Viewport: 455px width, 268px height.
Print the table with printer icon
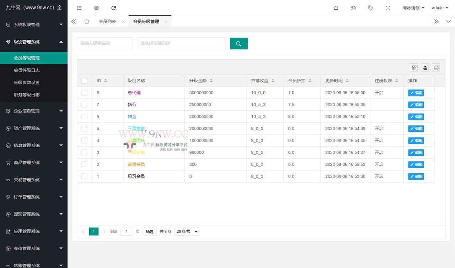click(x=436, y=67)
